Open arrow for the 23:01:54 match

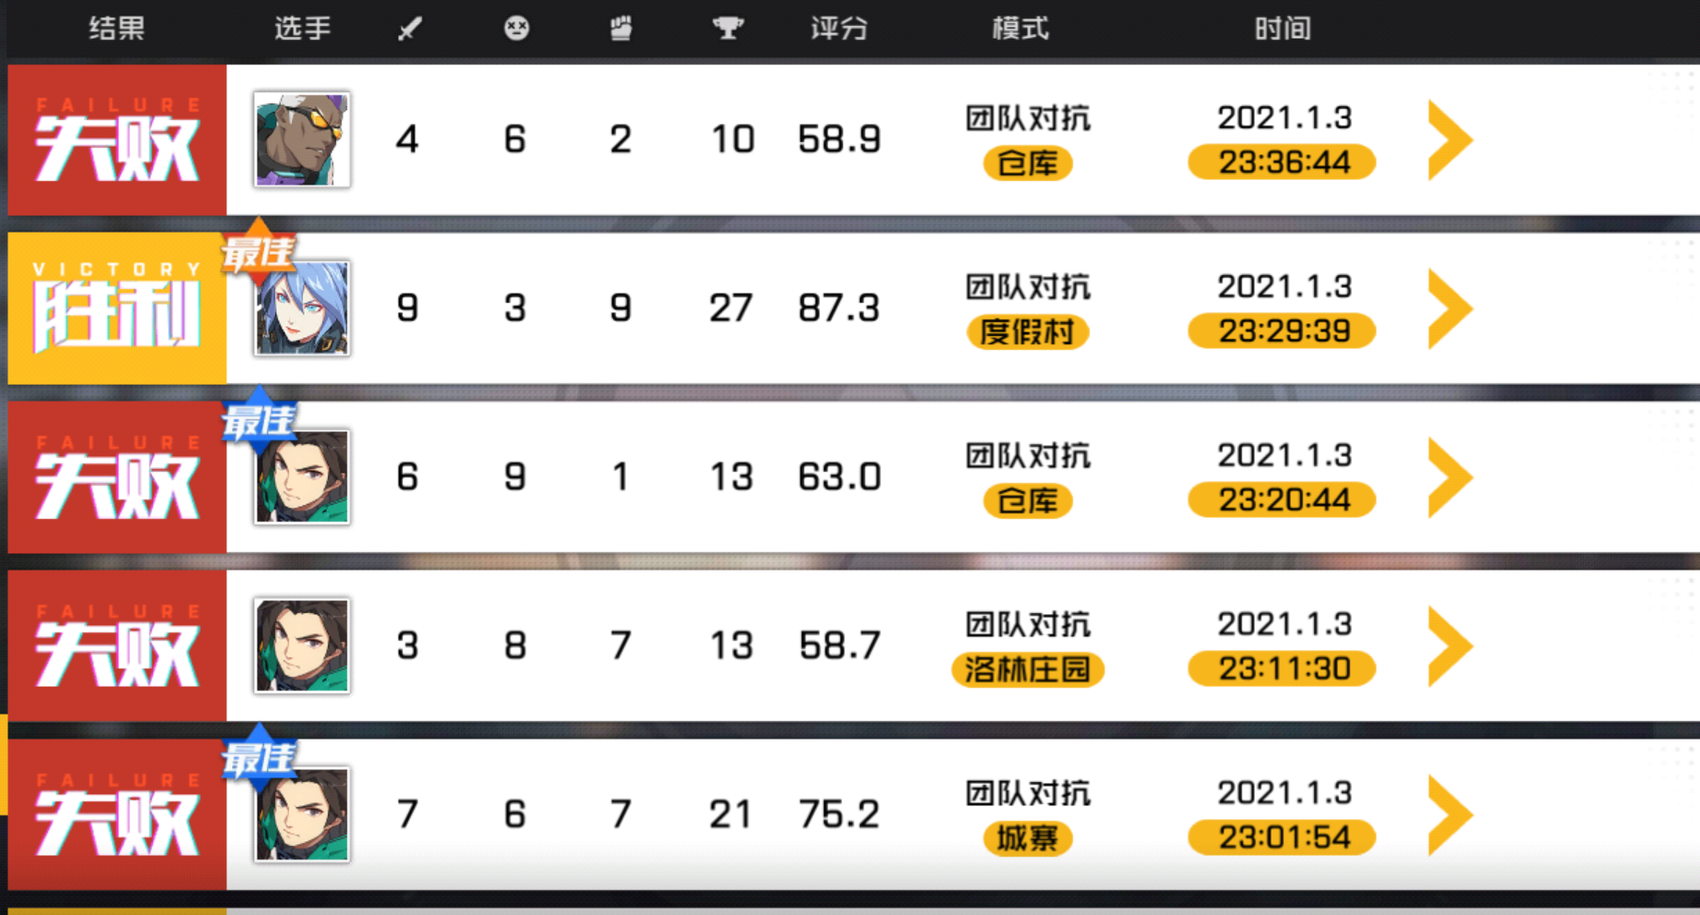tap(1450, 815)
